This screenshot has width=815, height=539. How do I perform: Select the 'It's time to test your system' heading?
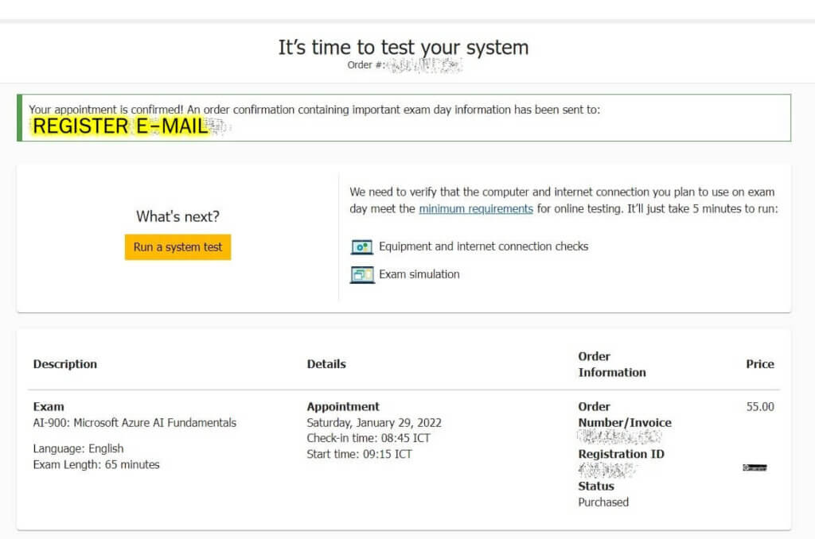(x=404, y=47)
